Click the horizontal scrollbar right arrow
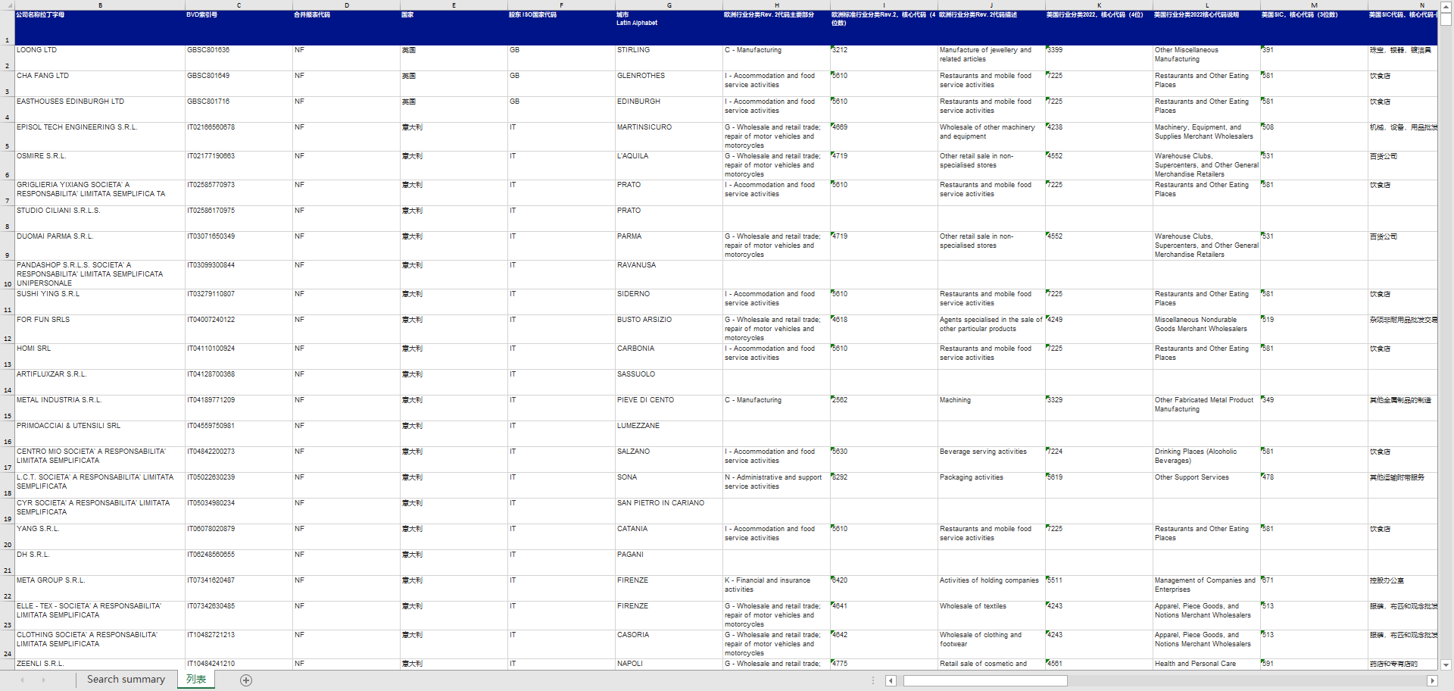 pos(1431,680)
